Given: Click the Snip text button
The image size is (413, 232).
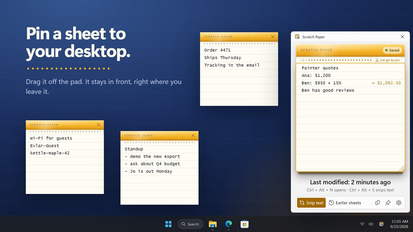Looking at the screenshot, I should pyautogui.click(x=311, y=203).
